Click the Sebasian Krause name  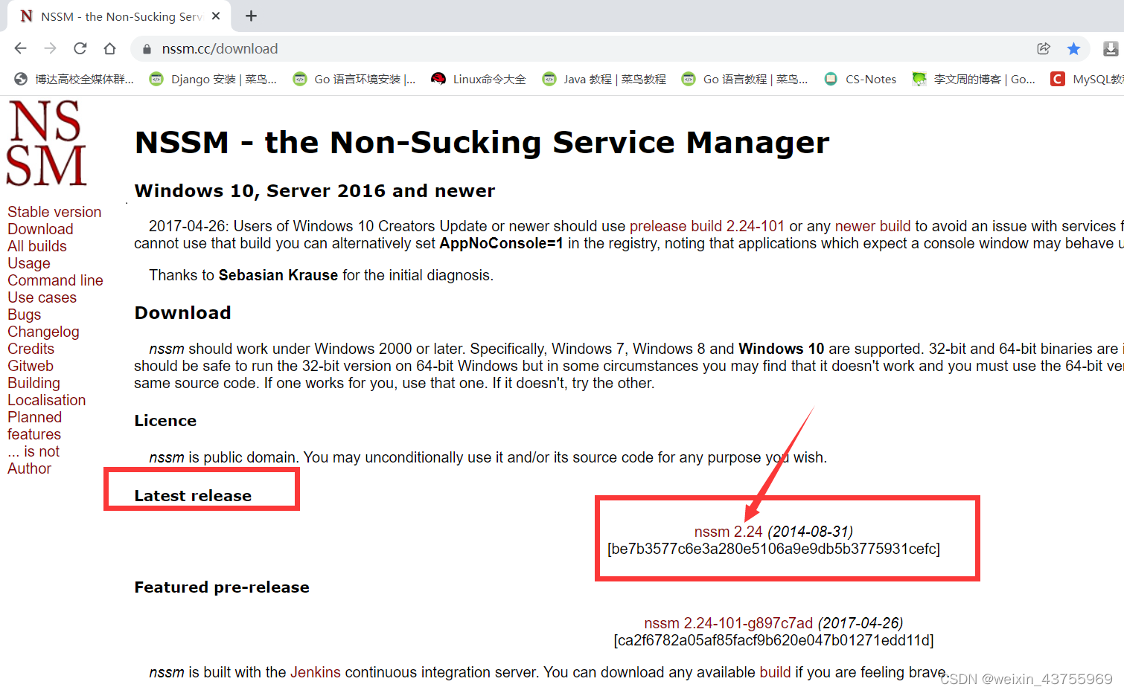[x=278, y=275]
